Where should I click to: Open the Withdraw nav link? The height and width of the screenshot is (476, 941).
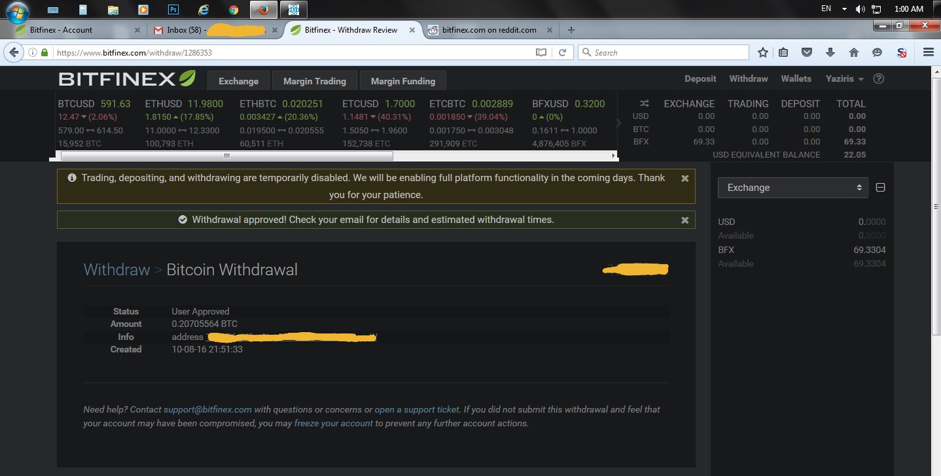tap(749, 78)
